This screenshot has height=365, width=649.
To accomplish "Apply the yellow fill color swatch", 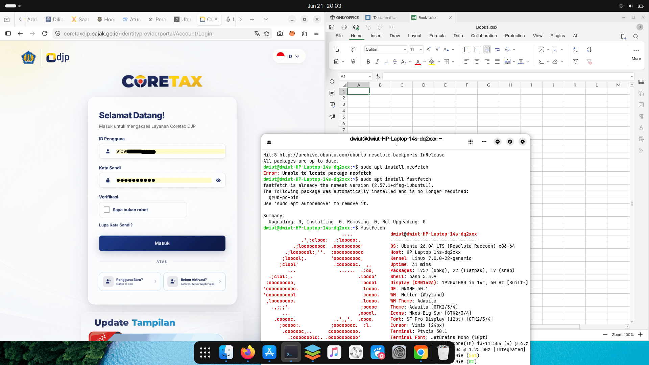I will point(432,62).
